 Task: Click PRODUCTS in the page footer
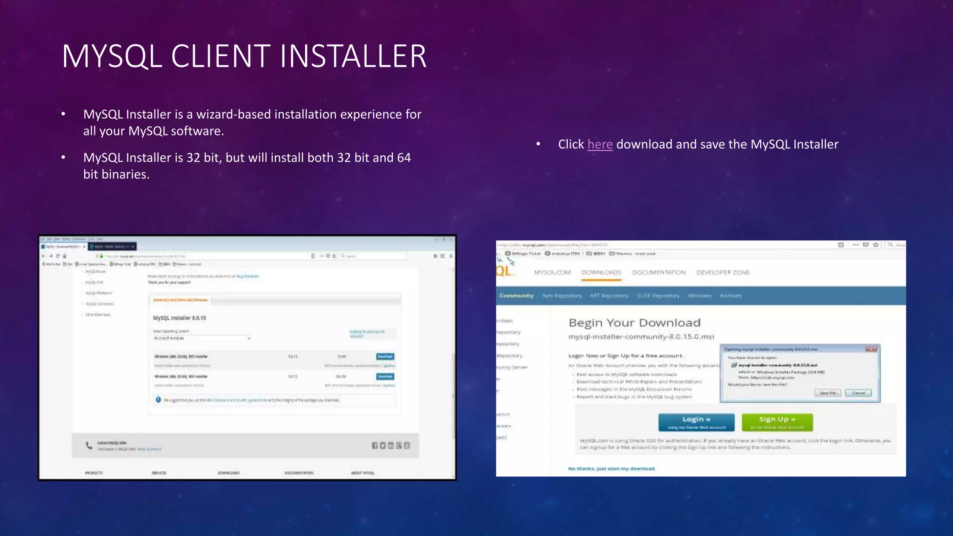coord(94,473)
